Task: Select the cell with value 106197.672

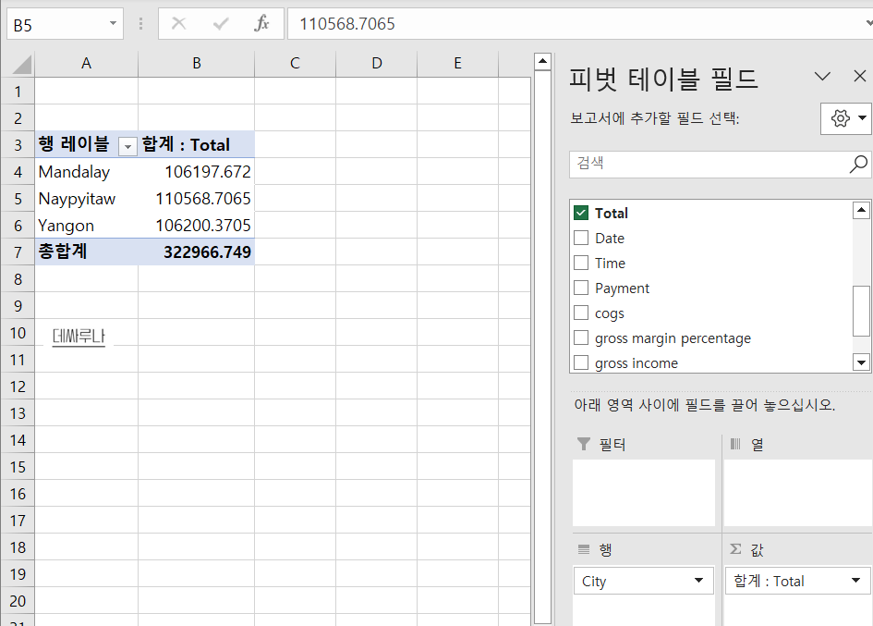Action: point(197,172)
